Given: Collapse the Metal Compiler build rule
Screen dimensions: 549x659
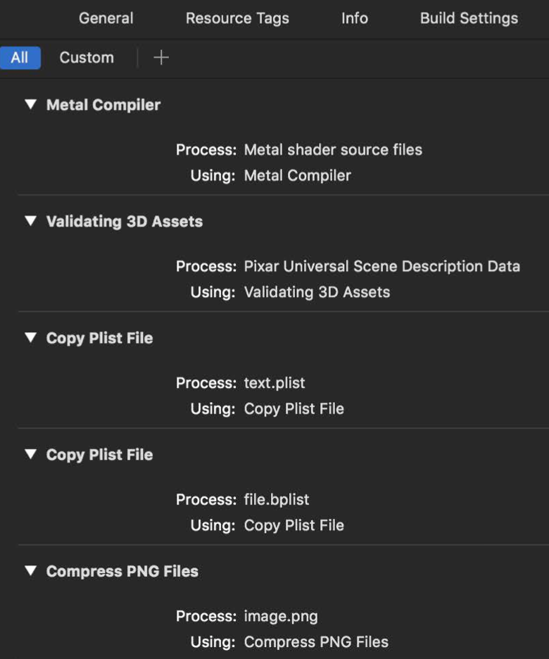Looking at the screenshot, I should click(x=30, y=104).
